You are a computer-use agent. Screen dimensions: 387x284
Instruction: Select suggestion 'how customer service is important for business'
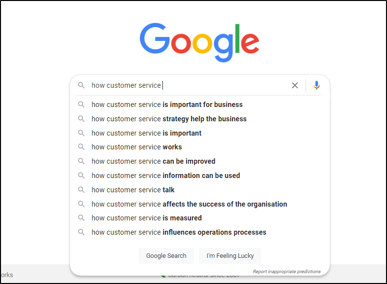click(167, 105)
